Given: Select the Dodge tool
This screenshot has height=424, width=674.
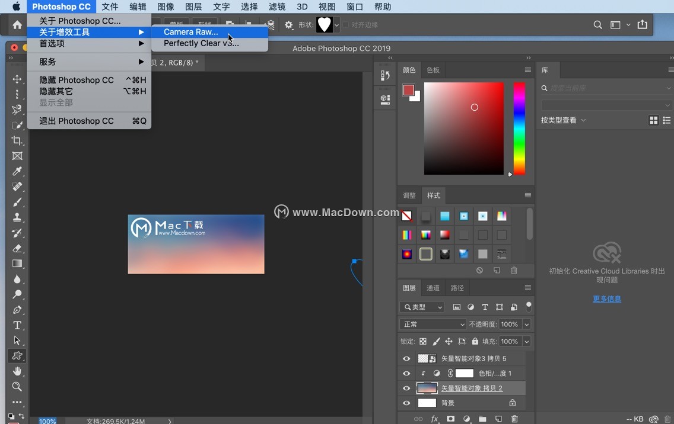Looking at the screenshot, I should click(x=17, y=294).
